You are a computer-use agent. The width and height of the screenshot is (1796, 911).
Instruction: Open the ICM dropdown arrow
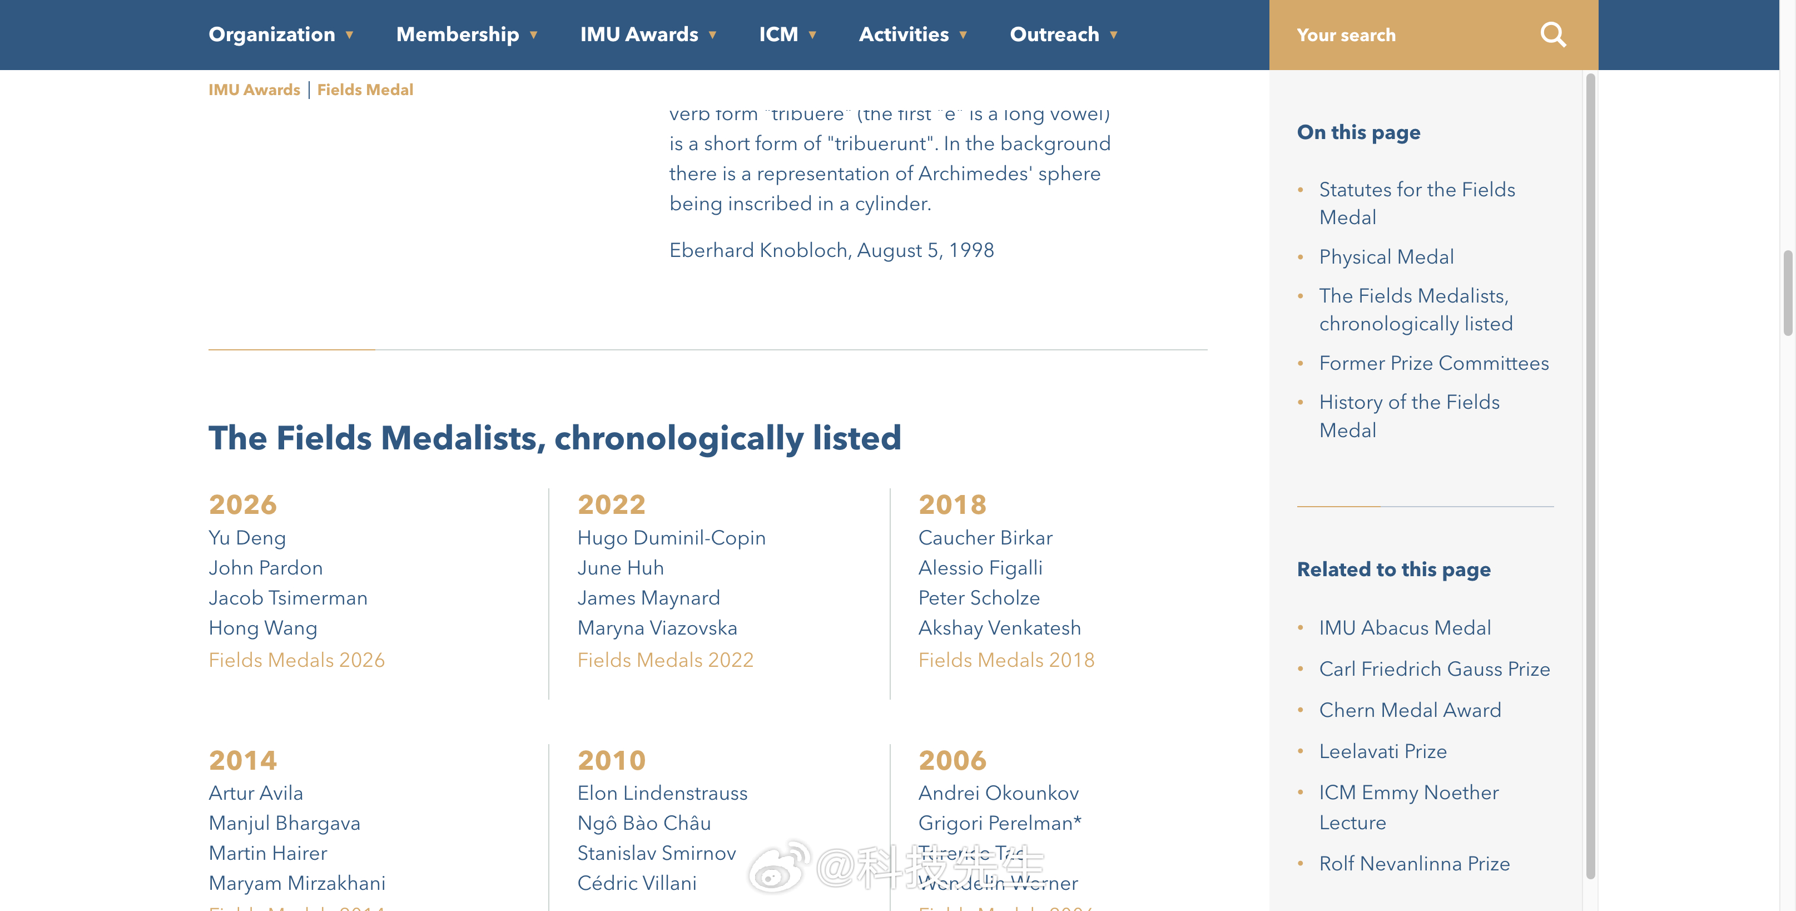[812, 35]
